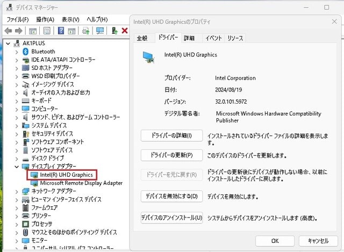Expand the モニター node
The image size is (344, 252).
pos(17,241)
